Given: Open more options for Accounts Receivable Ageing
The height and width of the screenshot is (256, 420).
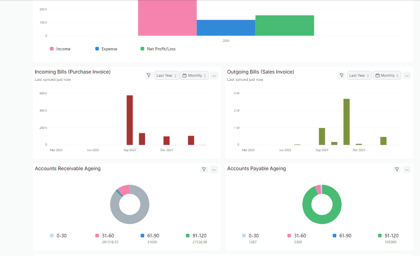Looking at the screenshot, I should (214, 170).
